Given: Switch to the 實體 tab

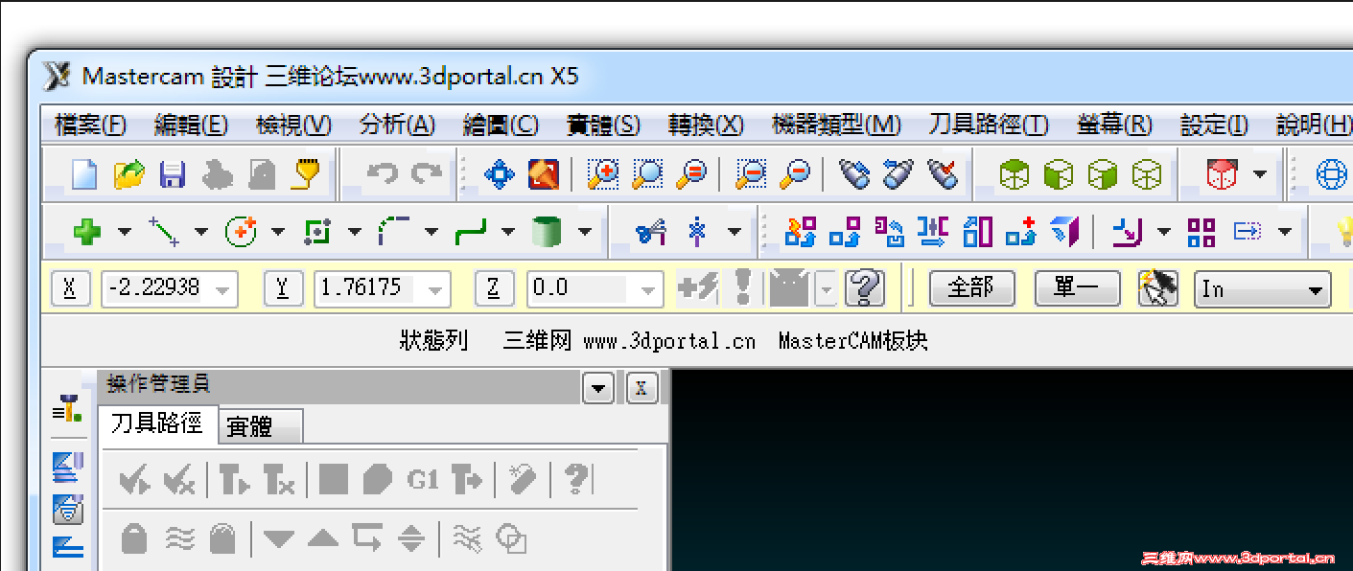Looking at the screenshot, I should coord(259,426).
